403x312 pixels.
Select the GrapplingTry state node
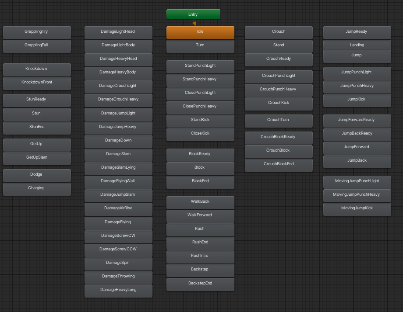(37, 32)
